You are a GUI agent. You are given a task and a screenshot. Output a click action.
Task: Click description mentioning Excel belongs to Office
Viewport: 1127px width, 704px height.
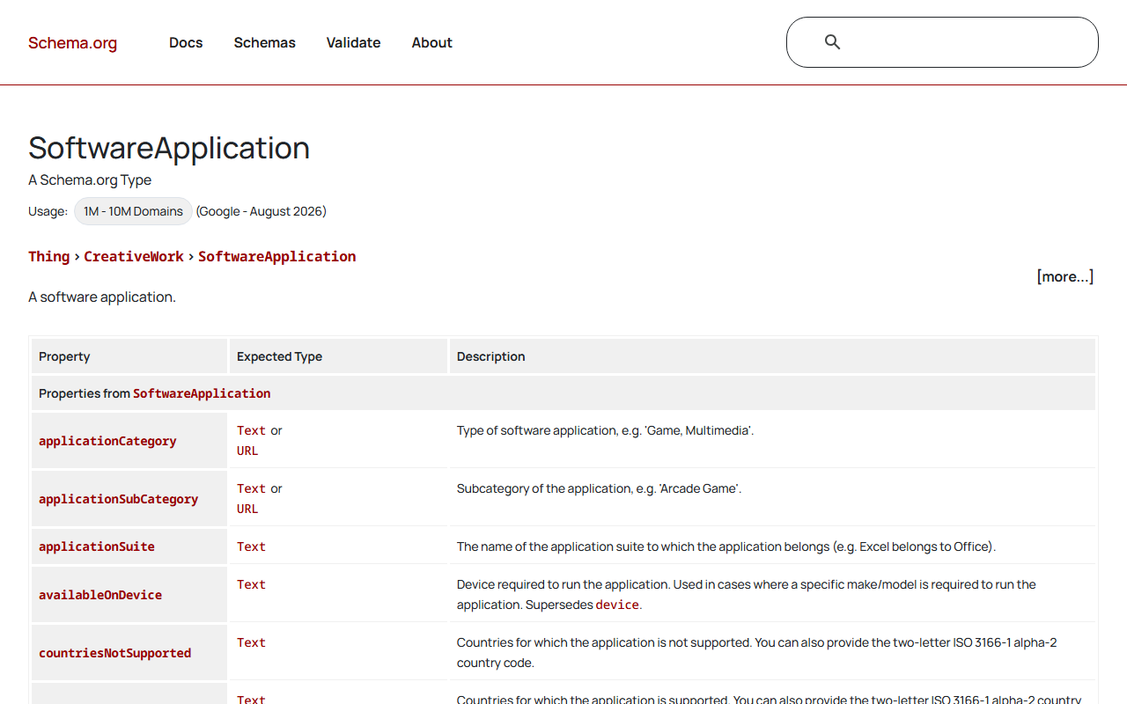click(x=726, y=546)
